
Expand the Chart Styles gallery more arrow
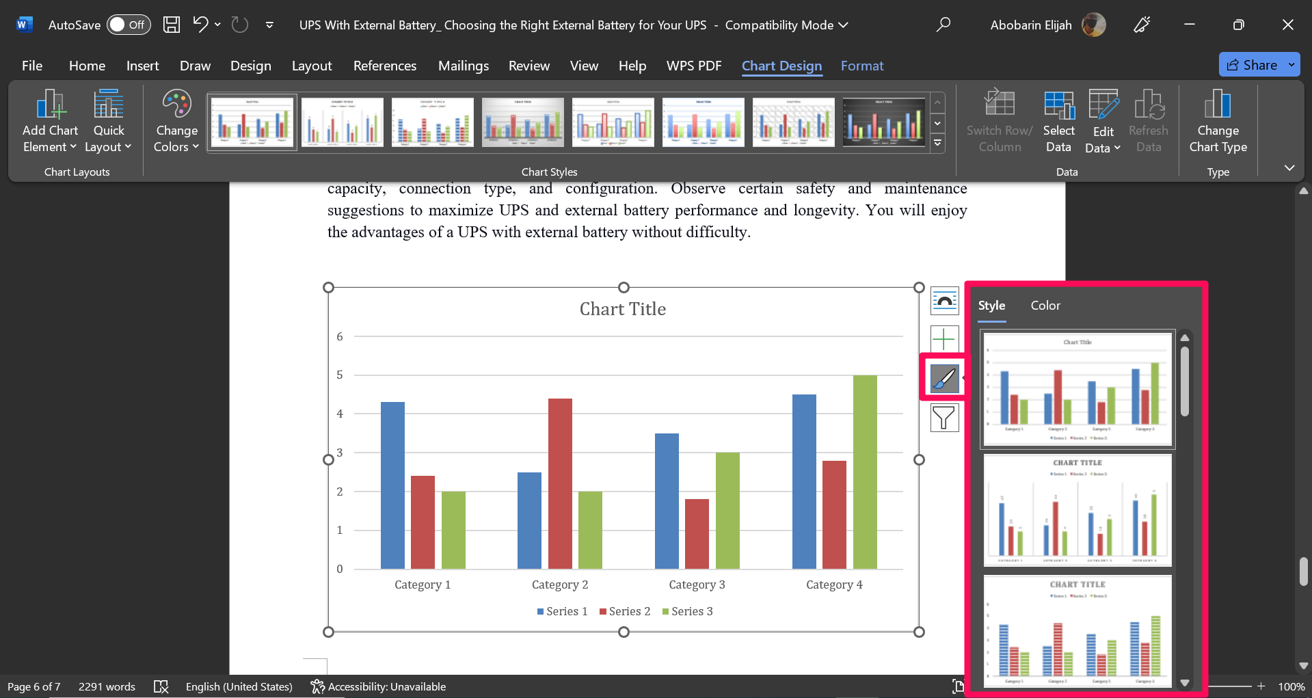pyautogui.click(x=938, y=144)
